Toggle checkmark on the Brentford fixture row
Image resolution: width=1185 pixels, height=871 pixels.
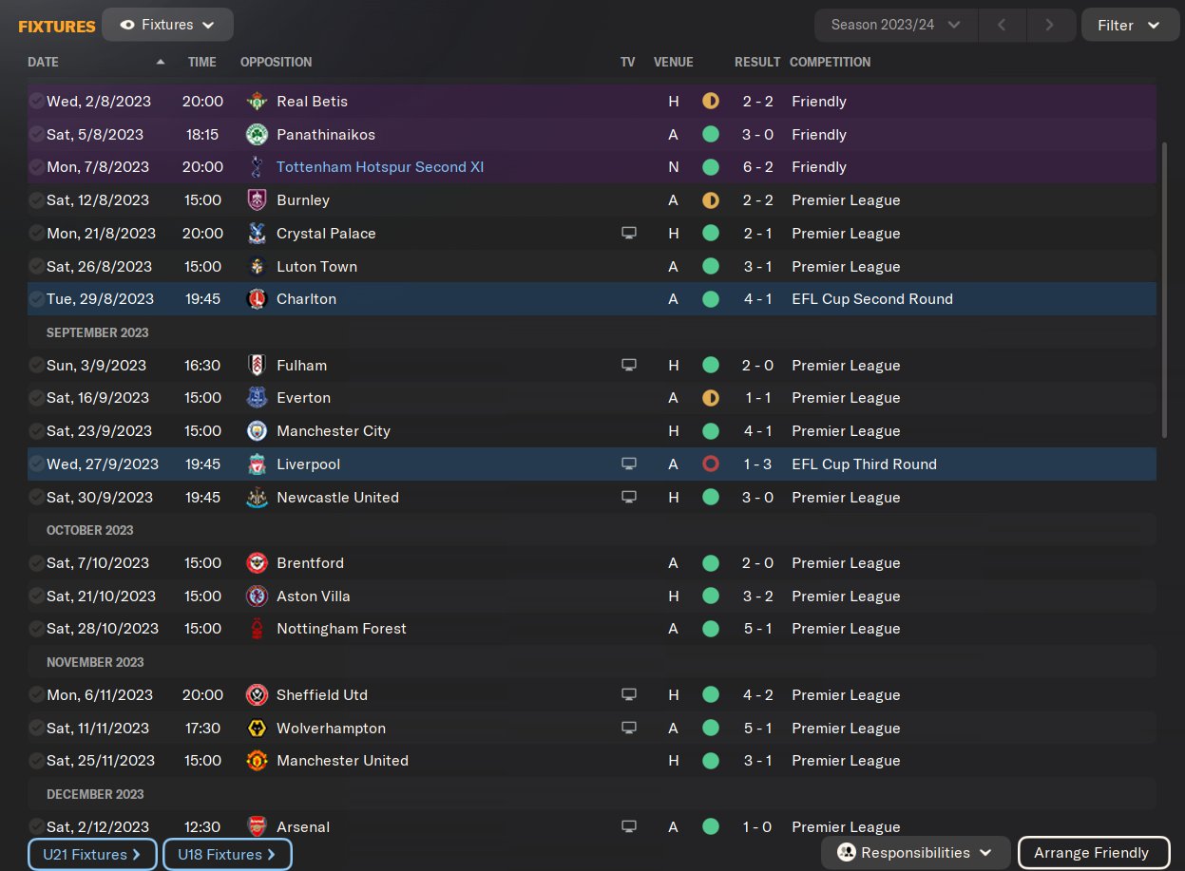(36, 563)
